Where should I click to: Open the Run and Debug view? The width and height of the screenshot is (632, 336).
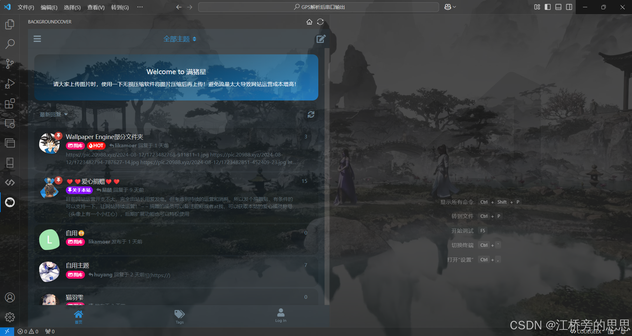tap(10, 84)
